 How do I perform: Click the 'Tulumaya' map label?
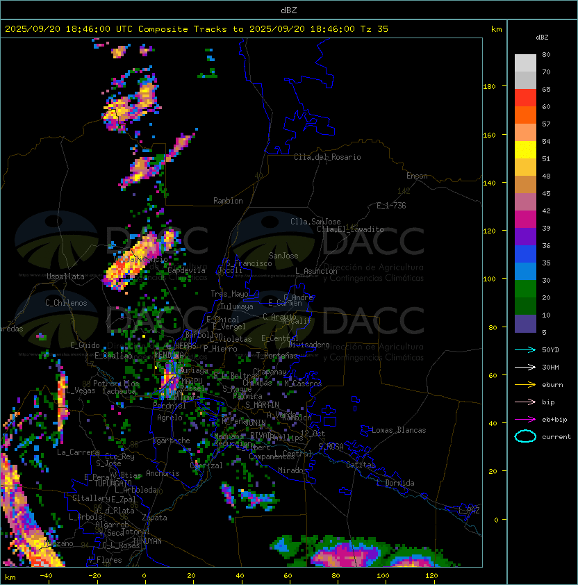point(237,306)
